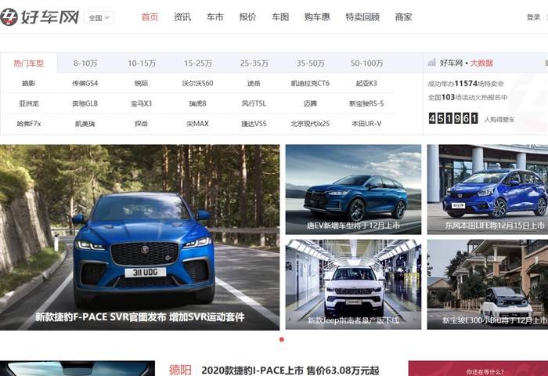Viewport: 548px width, 376px height.
Task: Open the 传祺GS4 car model link
Action: pyautogui.click(x=85, y=83)
